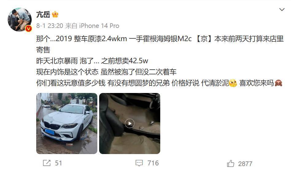The image size is (291, 174).
Task: Open the white BMW M2 photo
Action: pyautogui.click(x=67, y=123)
